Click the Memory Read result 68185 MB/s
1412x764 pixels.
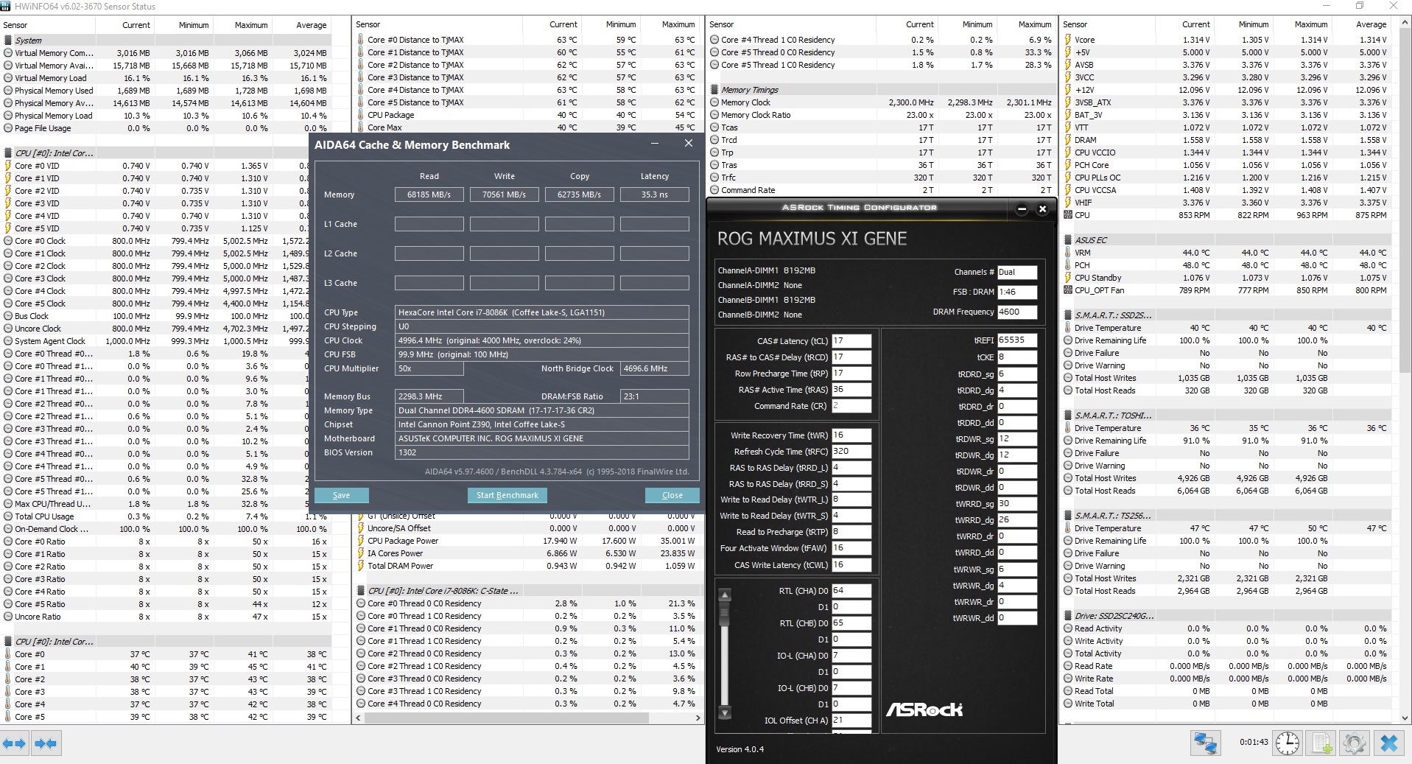(x=429, y=194)
